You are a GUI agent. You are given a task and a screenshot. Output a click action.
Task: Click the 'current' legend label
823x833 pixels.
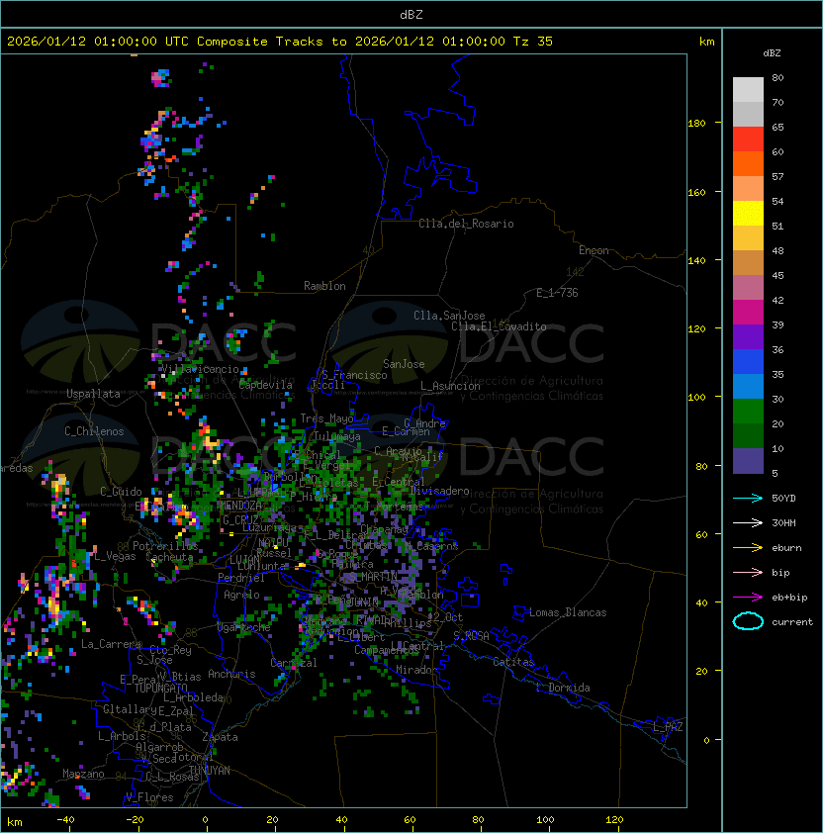coord(792,622)
